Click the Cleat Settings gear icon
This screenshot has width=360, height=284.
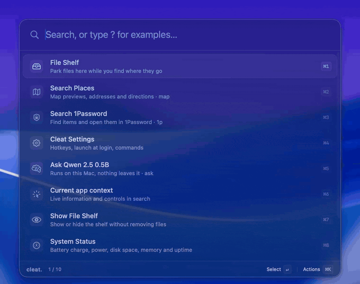pyautogui.click(x=37, y=143)
